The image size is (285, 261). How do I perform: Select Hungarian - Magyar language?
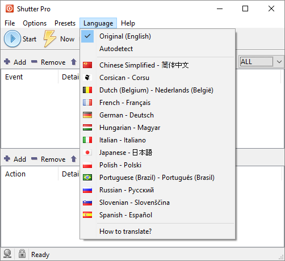point(157,128)
